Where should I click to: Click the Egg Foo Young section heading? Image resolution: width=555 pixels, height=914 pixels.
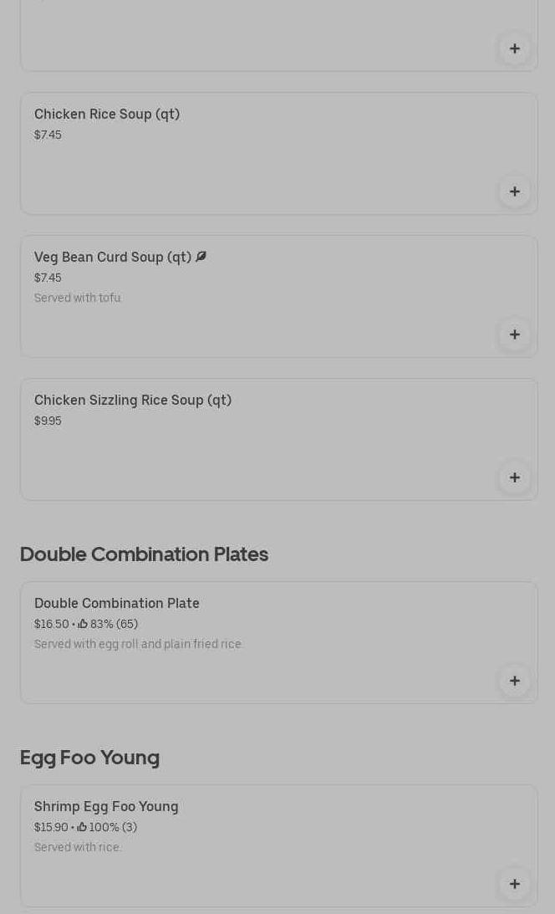(x=89, y=757)
